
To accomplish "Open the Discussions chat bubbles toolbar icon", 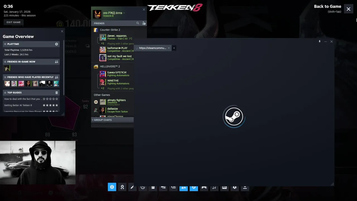I will point(163,187).
